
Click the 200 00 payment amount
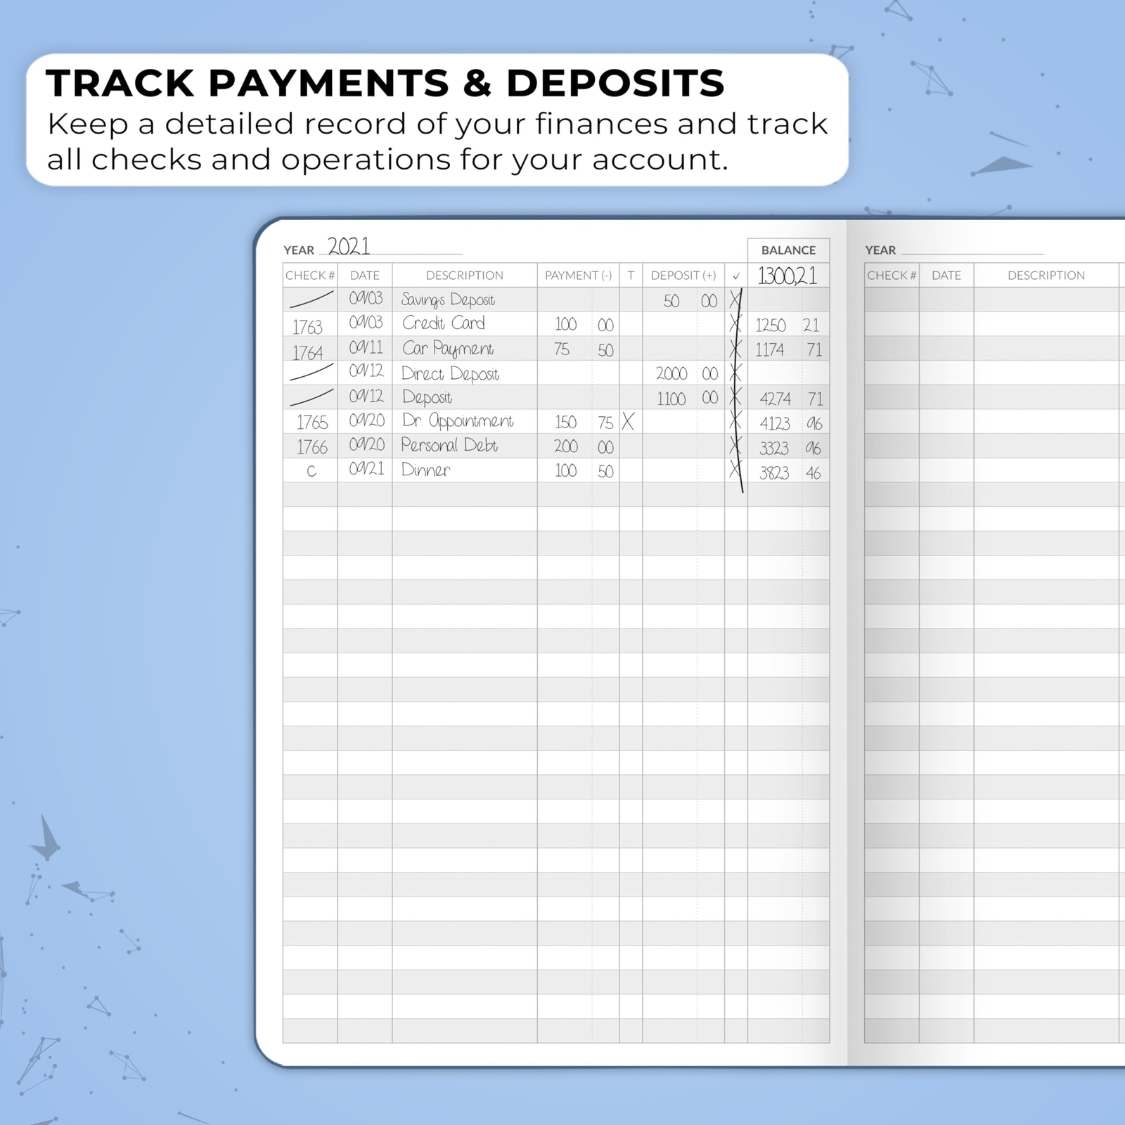point(584,446)
